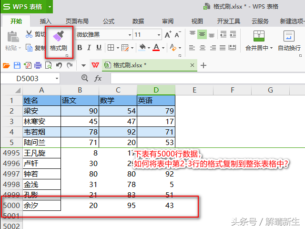Click the decrease indent icon
305x229 pixels.
point(223,34)
